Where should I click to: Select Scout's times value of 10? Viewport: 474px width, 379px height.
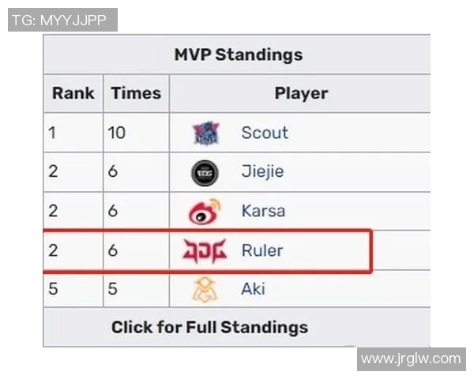point(117,133)
